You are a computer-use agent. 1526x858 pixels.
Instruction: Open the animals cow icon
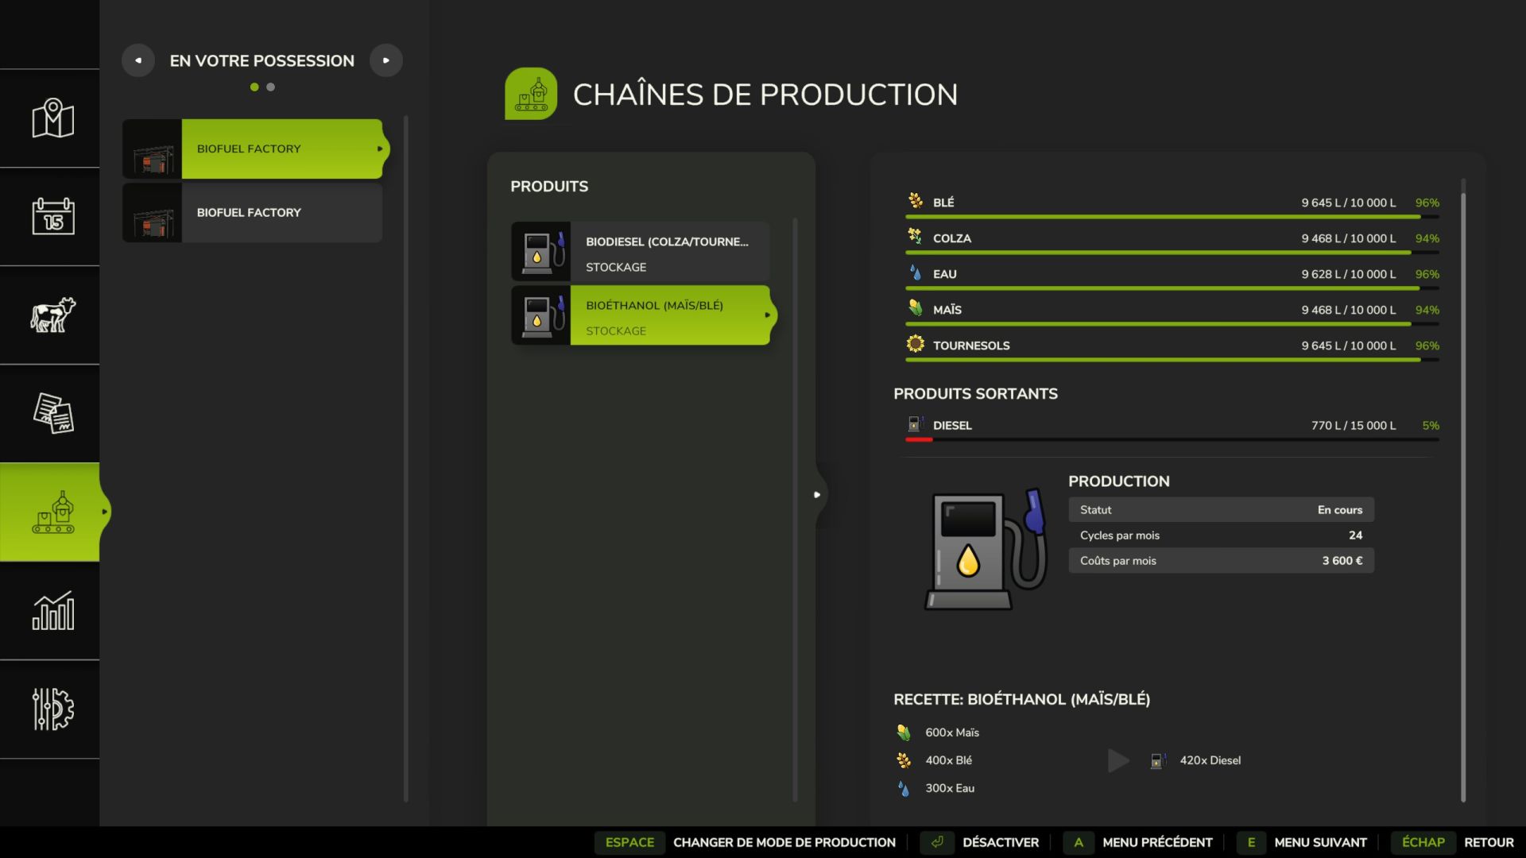click(x=52, y=315)
